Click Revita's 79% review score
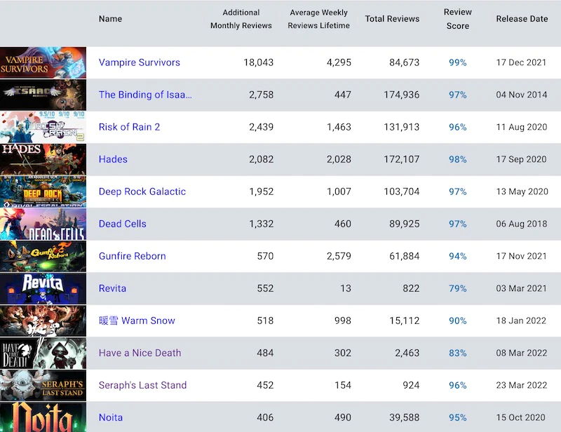561x432 pixels. (x=457, y=288)
